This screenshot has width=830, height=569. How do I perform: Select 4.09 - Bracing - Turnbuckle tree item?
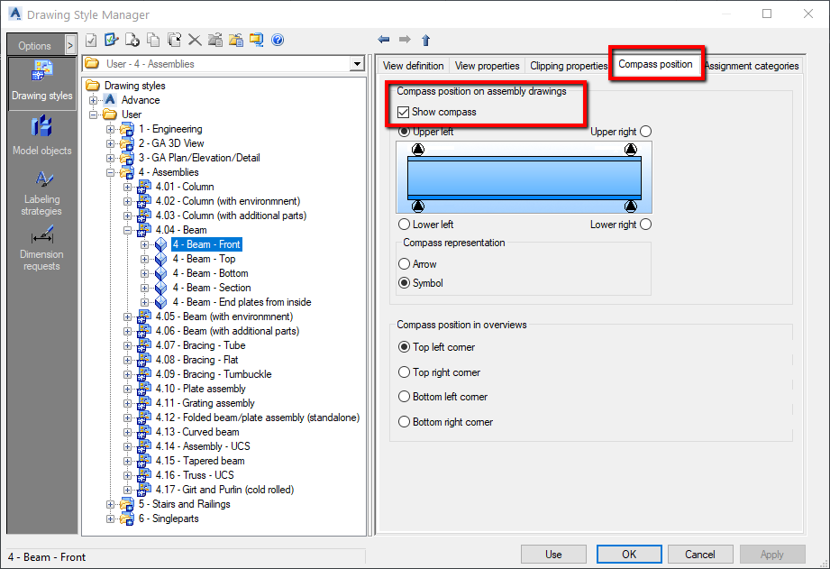[214, 374]
